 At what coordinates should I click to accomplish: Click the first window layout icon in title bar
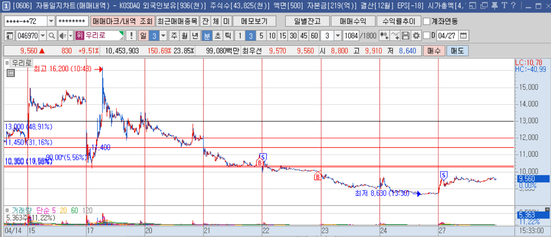click(x=473, y=6)
